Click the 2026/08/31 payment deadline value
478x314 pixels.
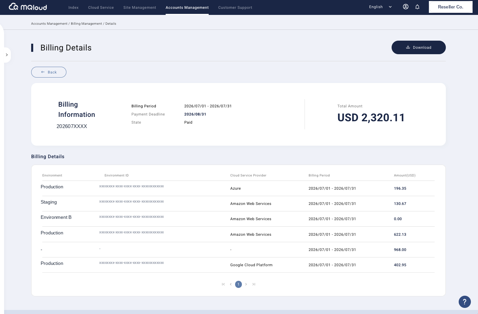(x=195, y=114)
